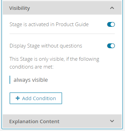Click the conditions are met text line
The image size is (125, 131).
tap(32, 67)
